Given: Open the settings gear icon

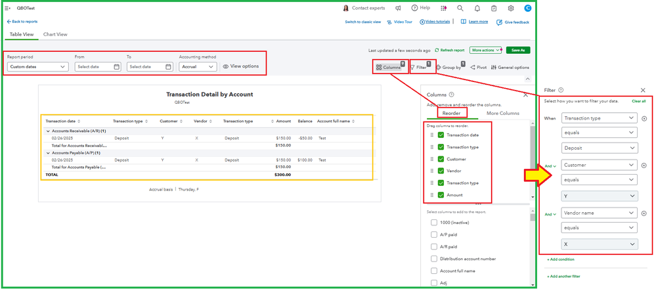Looking at the screenshot, I should (x=511, y=9).
